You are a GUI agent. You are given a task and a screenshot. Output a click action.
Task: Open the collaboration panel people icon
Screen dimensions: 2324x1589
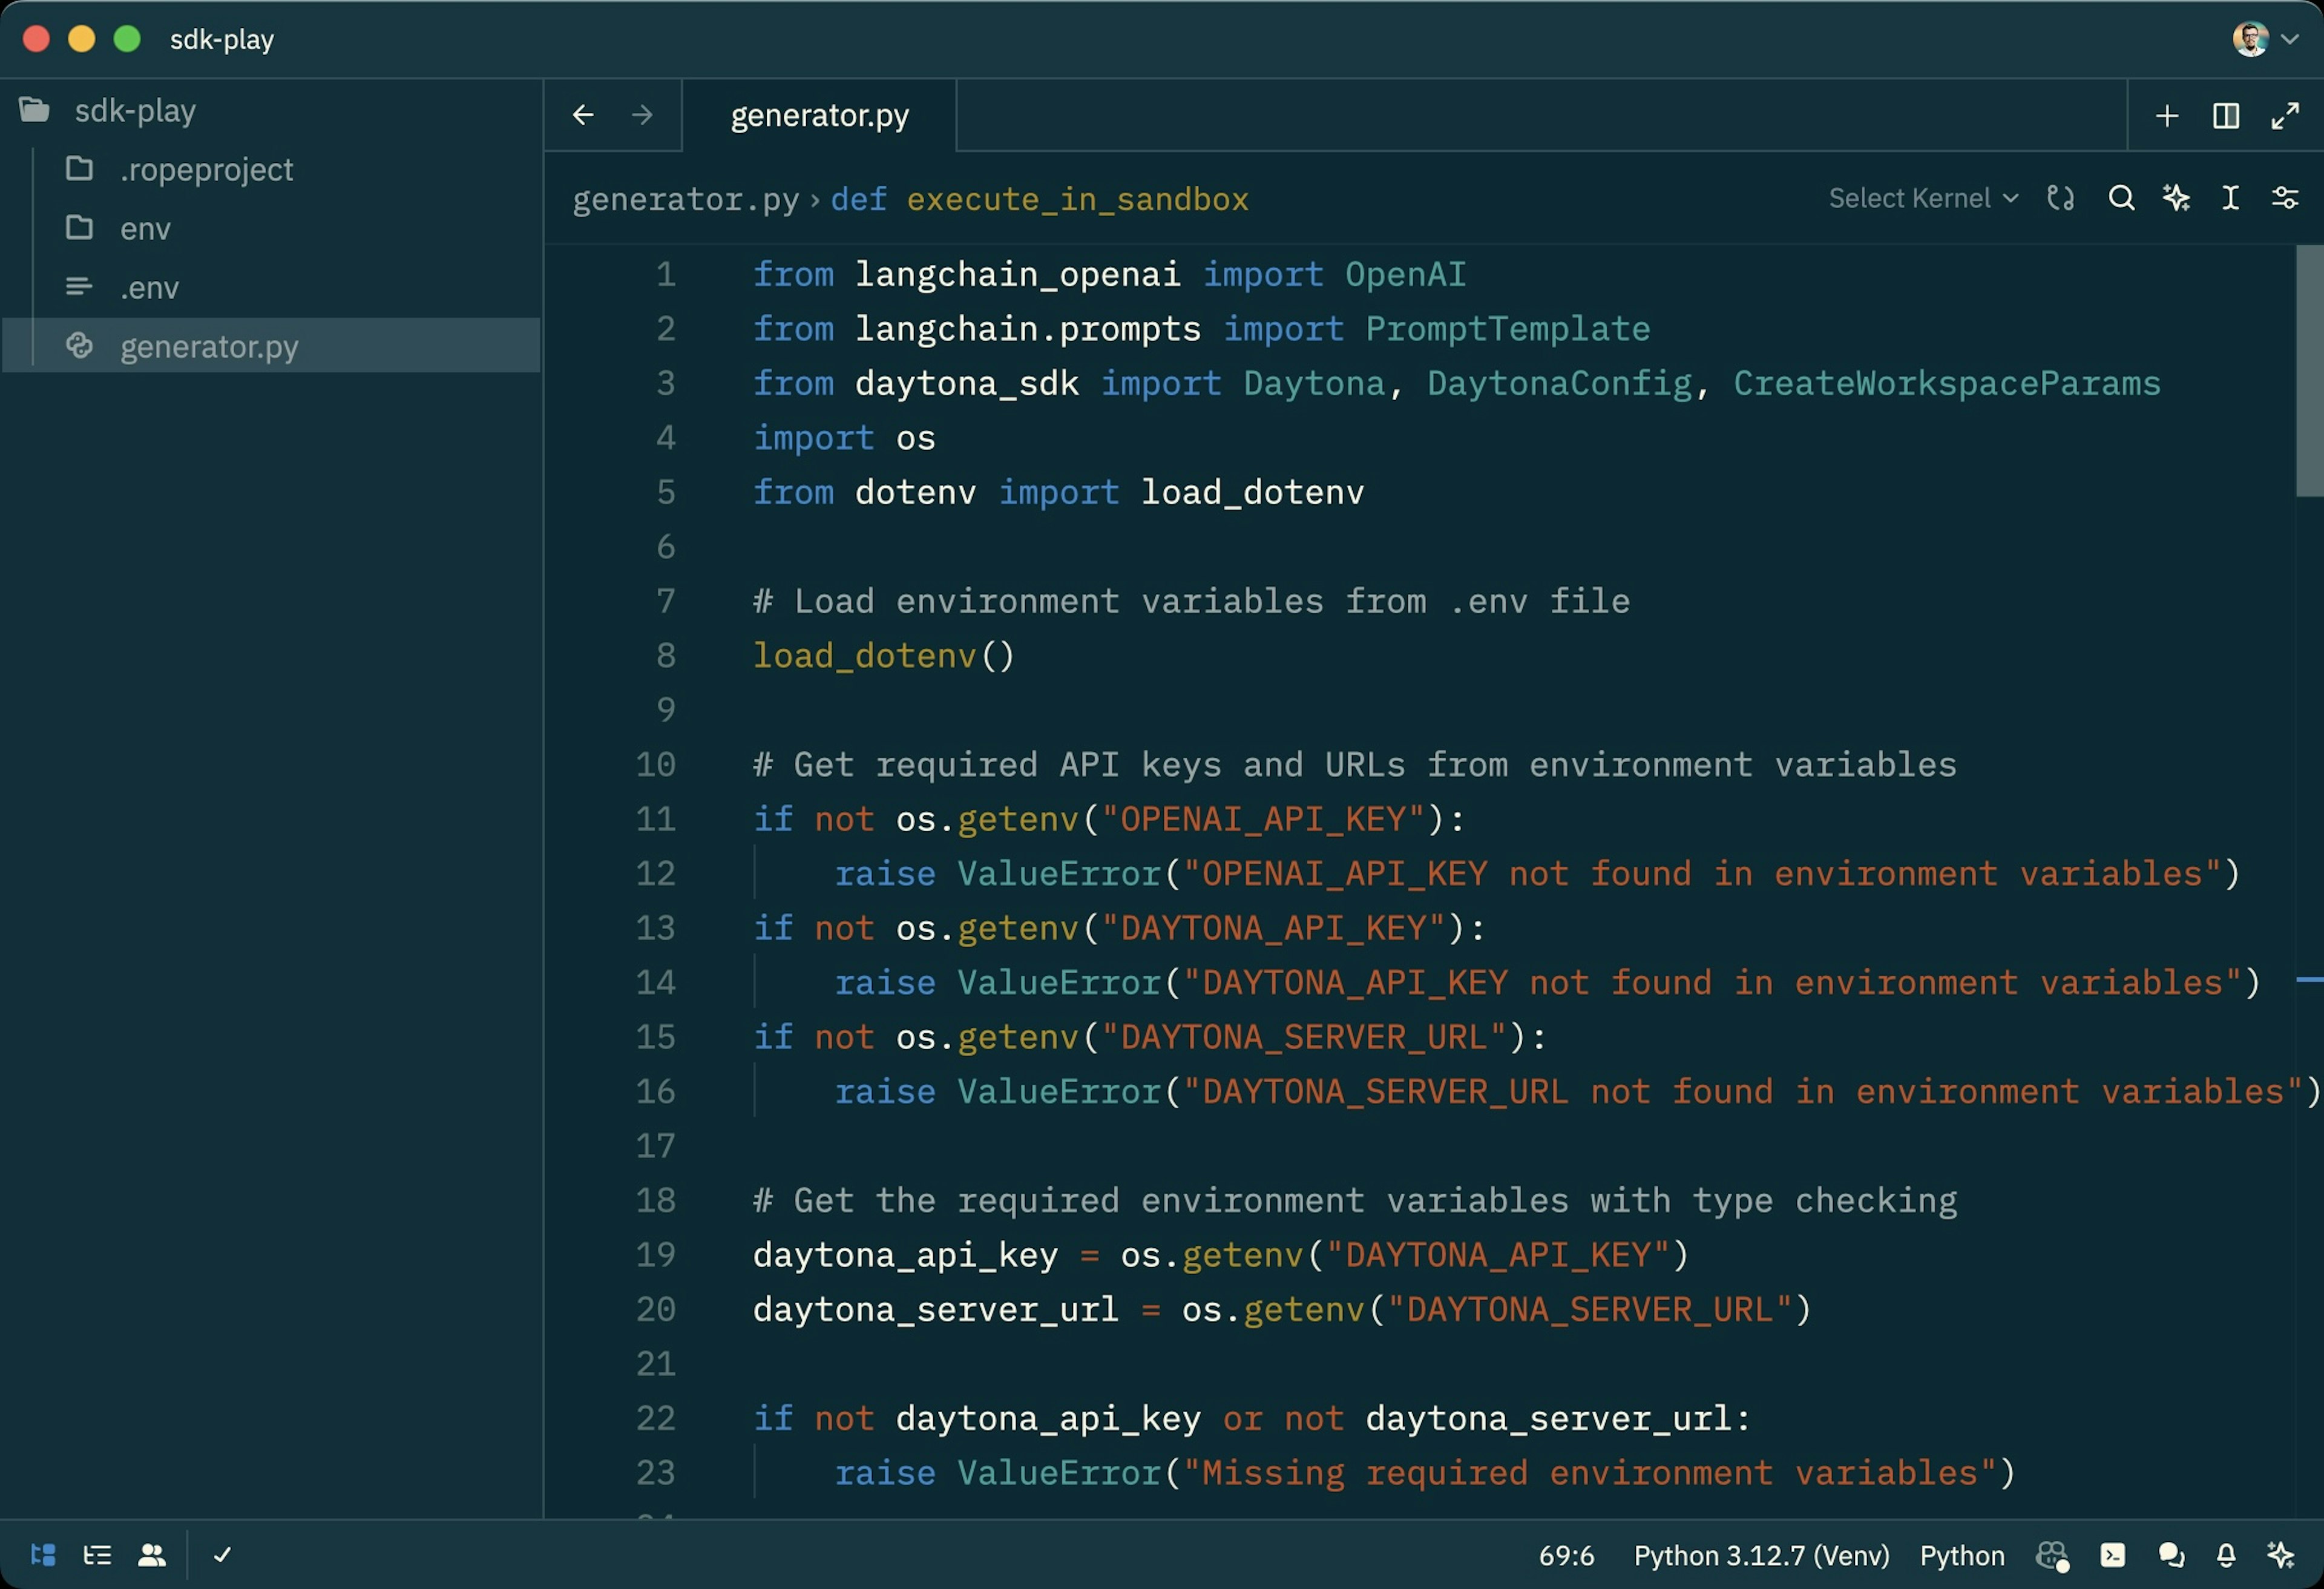152,1555
